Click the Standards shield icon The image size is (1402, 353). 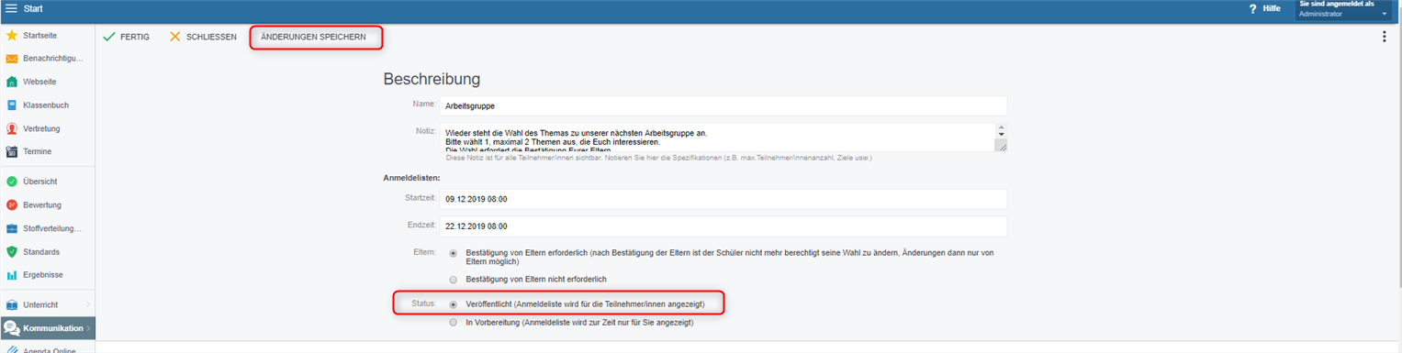pyautogui.click(x=12, y=251)
